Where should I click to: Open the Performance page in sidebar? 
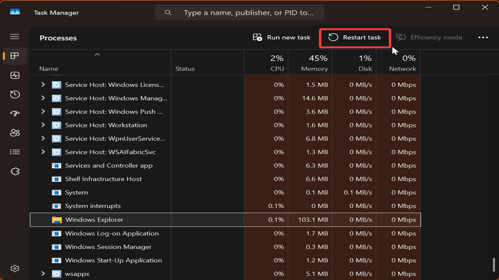click(15, 75)
